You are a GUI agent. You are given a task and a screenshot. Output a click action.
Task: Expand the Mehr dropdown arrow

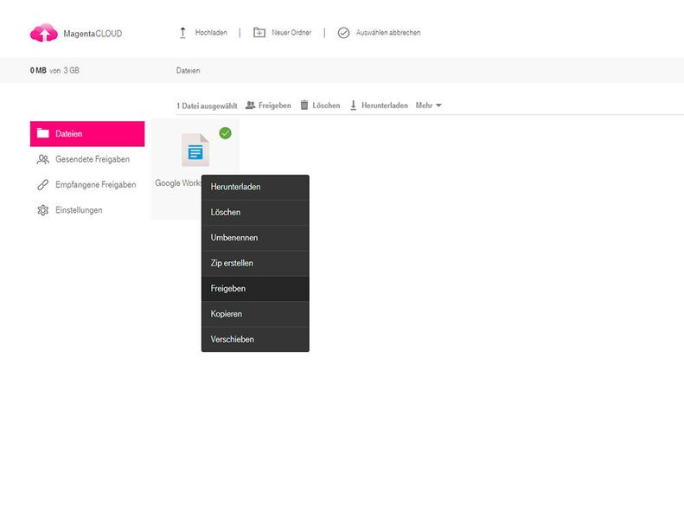(438, 106)
